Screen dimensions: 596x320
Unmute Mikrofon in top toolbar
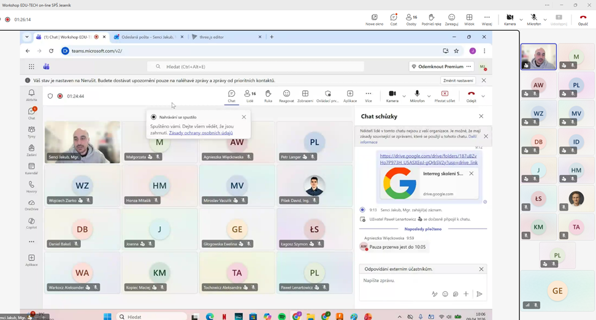click(x=533, y=19)
